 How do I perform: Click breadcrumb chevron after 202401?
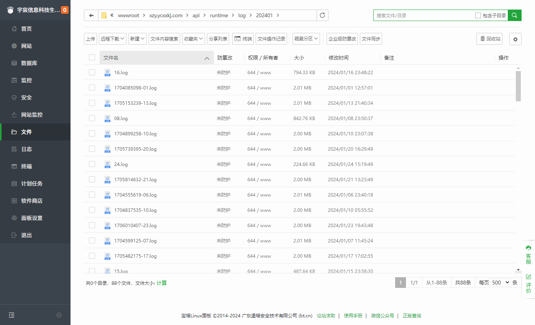coord(278,15)
